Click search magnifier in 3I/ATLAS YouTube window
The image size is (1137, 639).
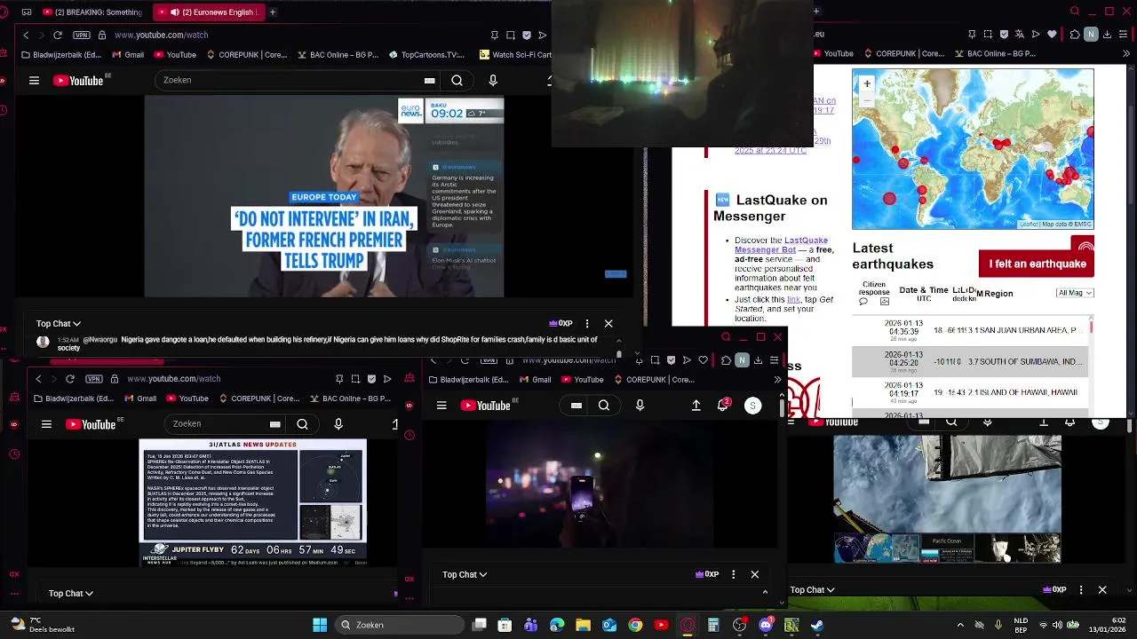302,424
